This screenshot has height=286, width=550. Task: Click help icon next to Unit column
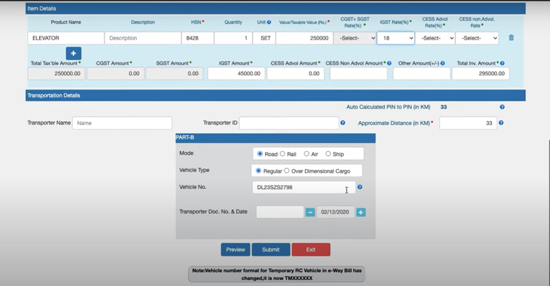coord(269,22)
